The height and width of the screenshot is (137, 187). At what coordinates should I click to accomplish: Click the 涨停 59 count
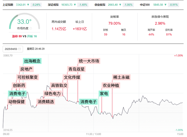(x=17, y=36)
